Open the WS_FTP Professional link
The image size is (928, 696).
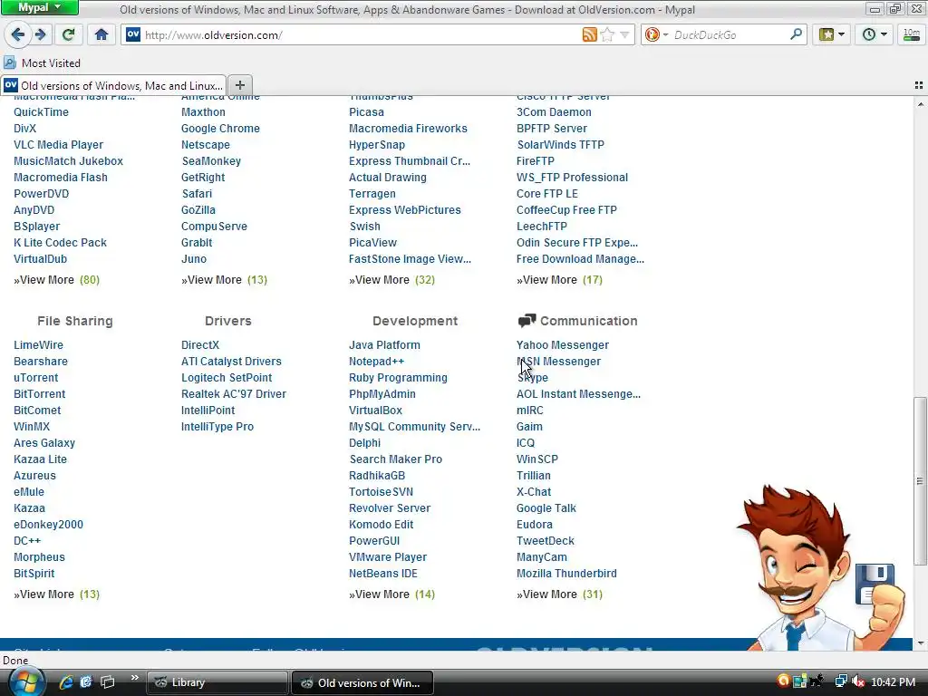coord(572,177)
